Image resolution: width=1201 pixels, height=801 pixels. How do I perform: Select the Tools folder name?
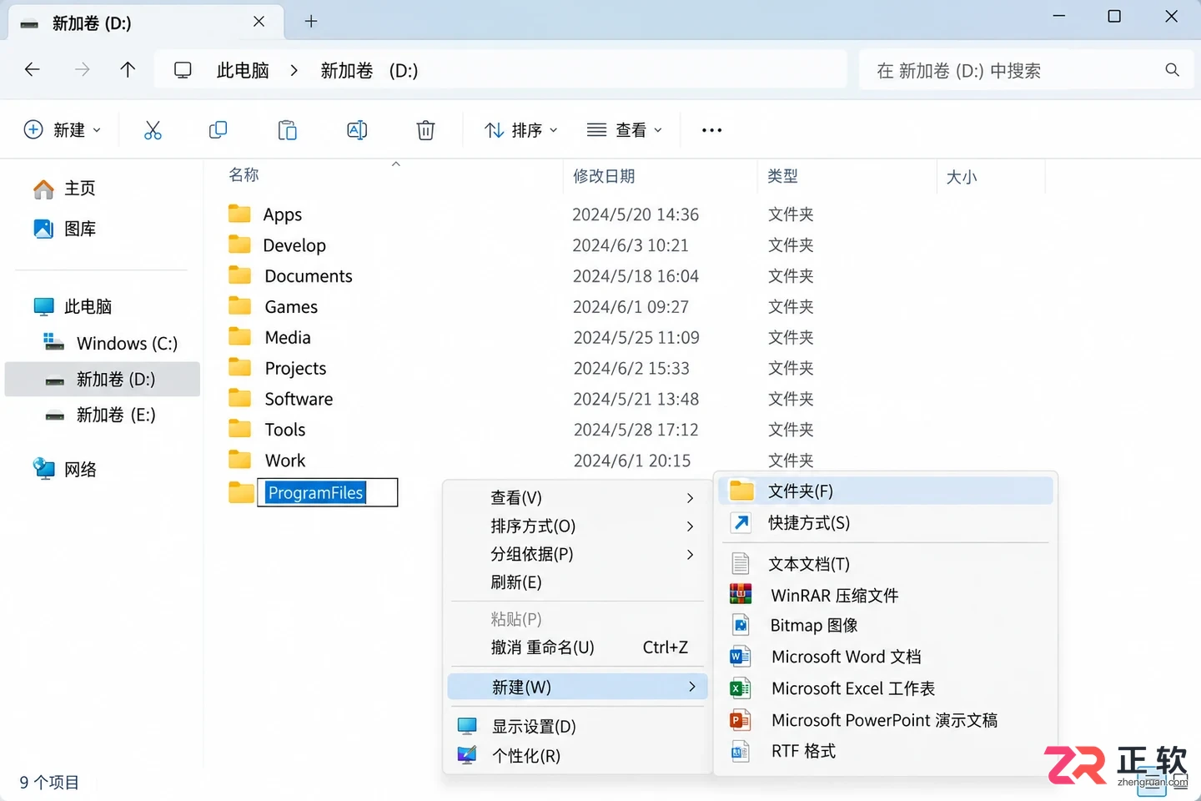pyautogui.click(x=285, y=430)
